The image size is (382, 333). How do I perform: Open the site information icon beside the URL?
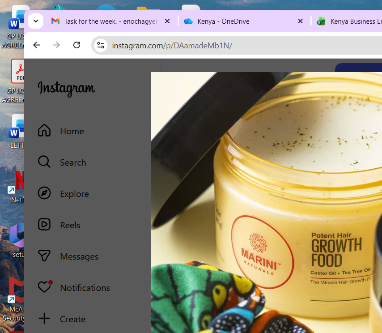pyautogui.click(x=101, y=45)
